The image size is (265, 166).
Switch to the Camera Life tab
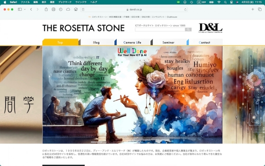coord(132,42)
